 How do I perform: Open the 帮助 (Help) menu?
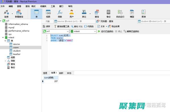click(x=70, y=6)
